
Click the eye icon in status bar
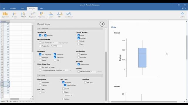pyautogui.click(x=11, y=101)
